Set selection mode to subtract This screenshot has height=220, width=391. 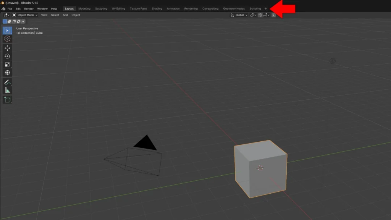point(14,21)
